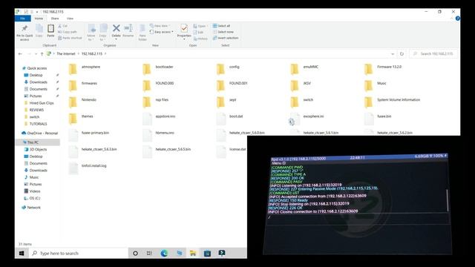Viewport: 475px width, 267px height.
Task: Click the Up one level arrow
Action: click(42, 54)
